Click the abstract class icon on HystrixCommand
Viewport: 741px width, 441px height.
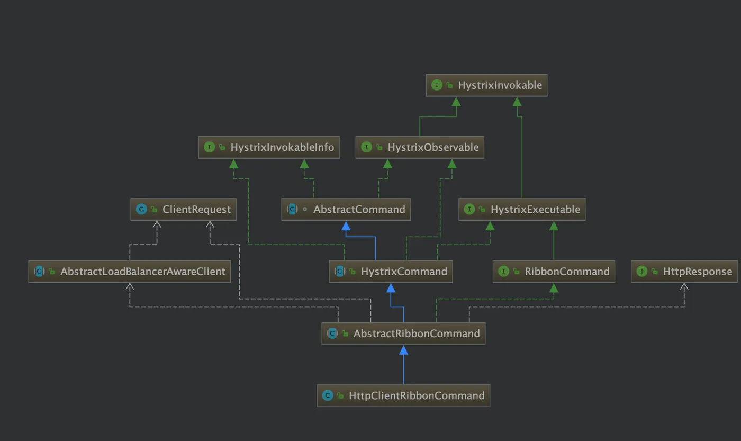pyautogui.click(x=340, y=271)
